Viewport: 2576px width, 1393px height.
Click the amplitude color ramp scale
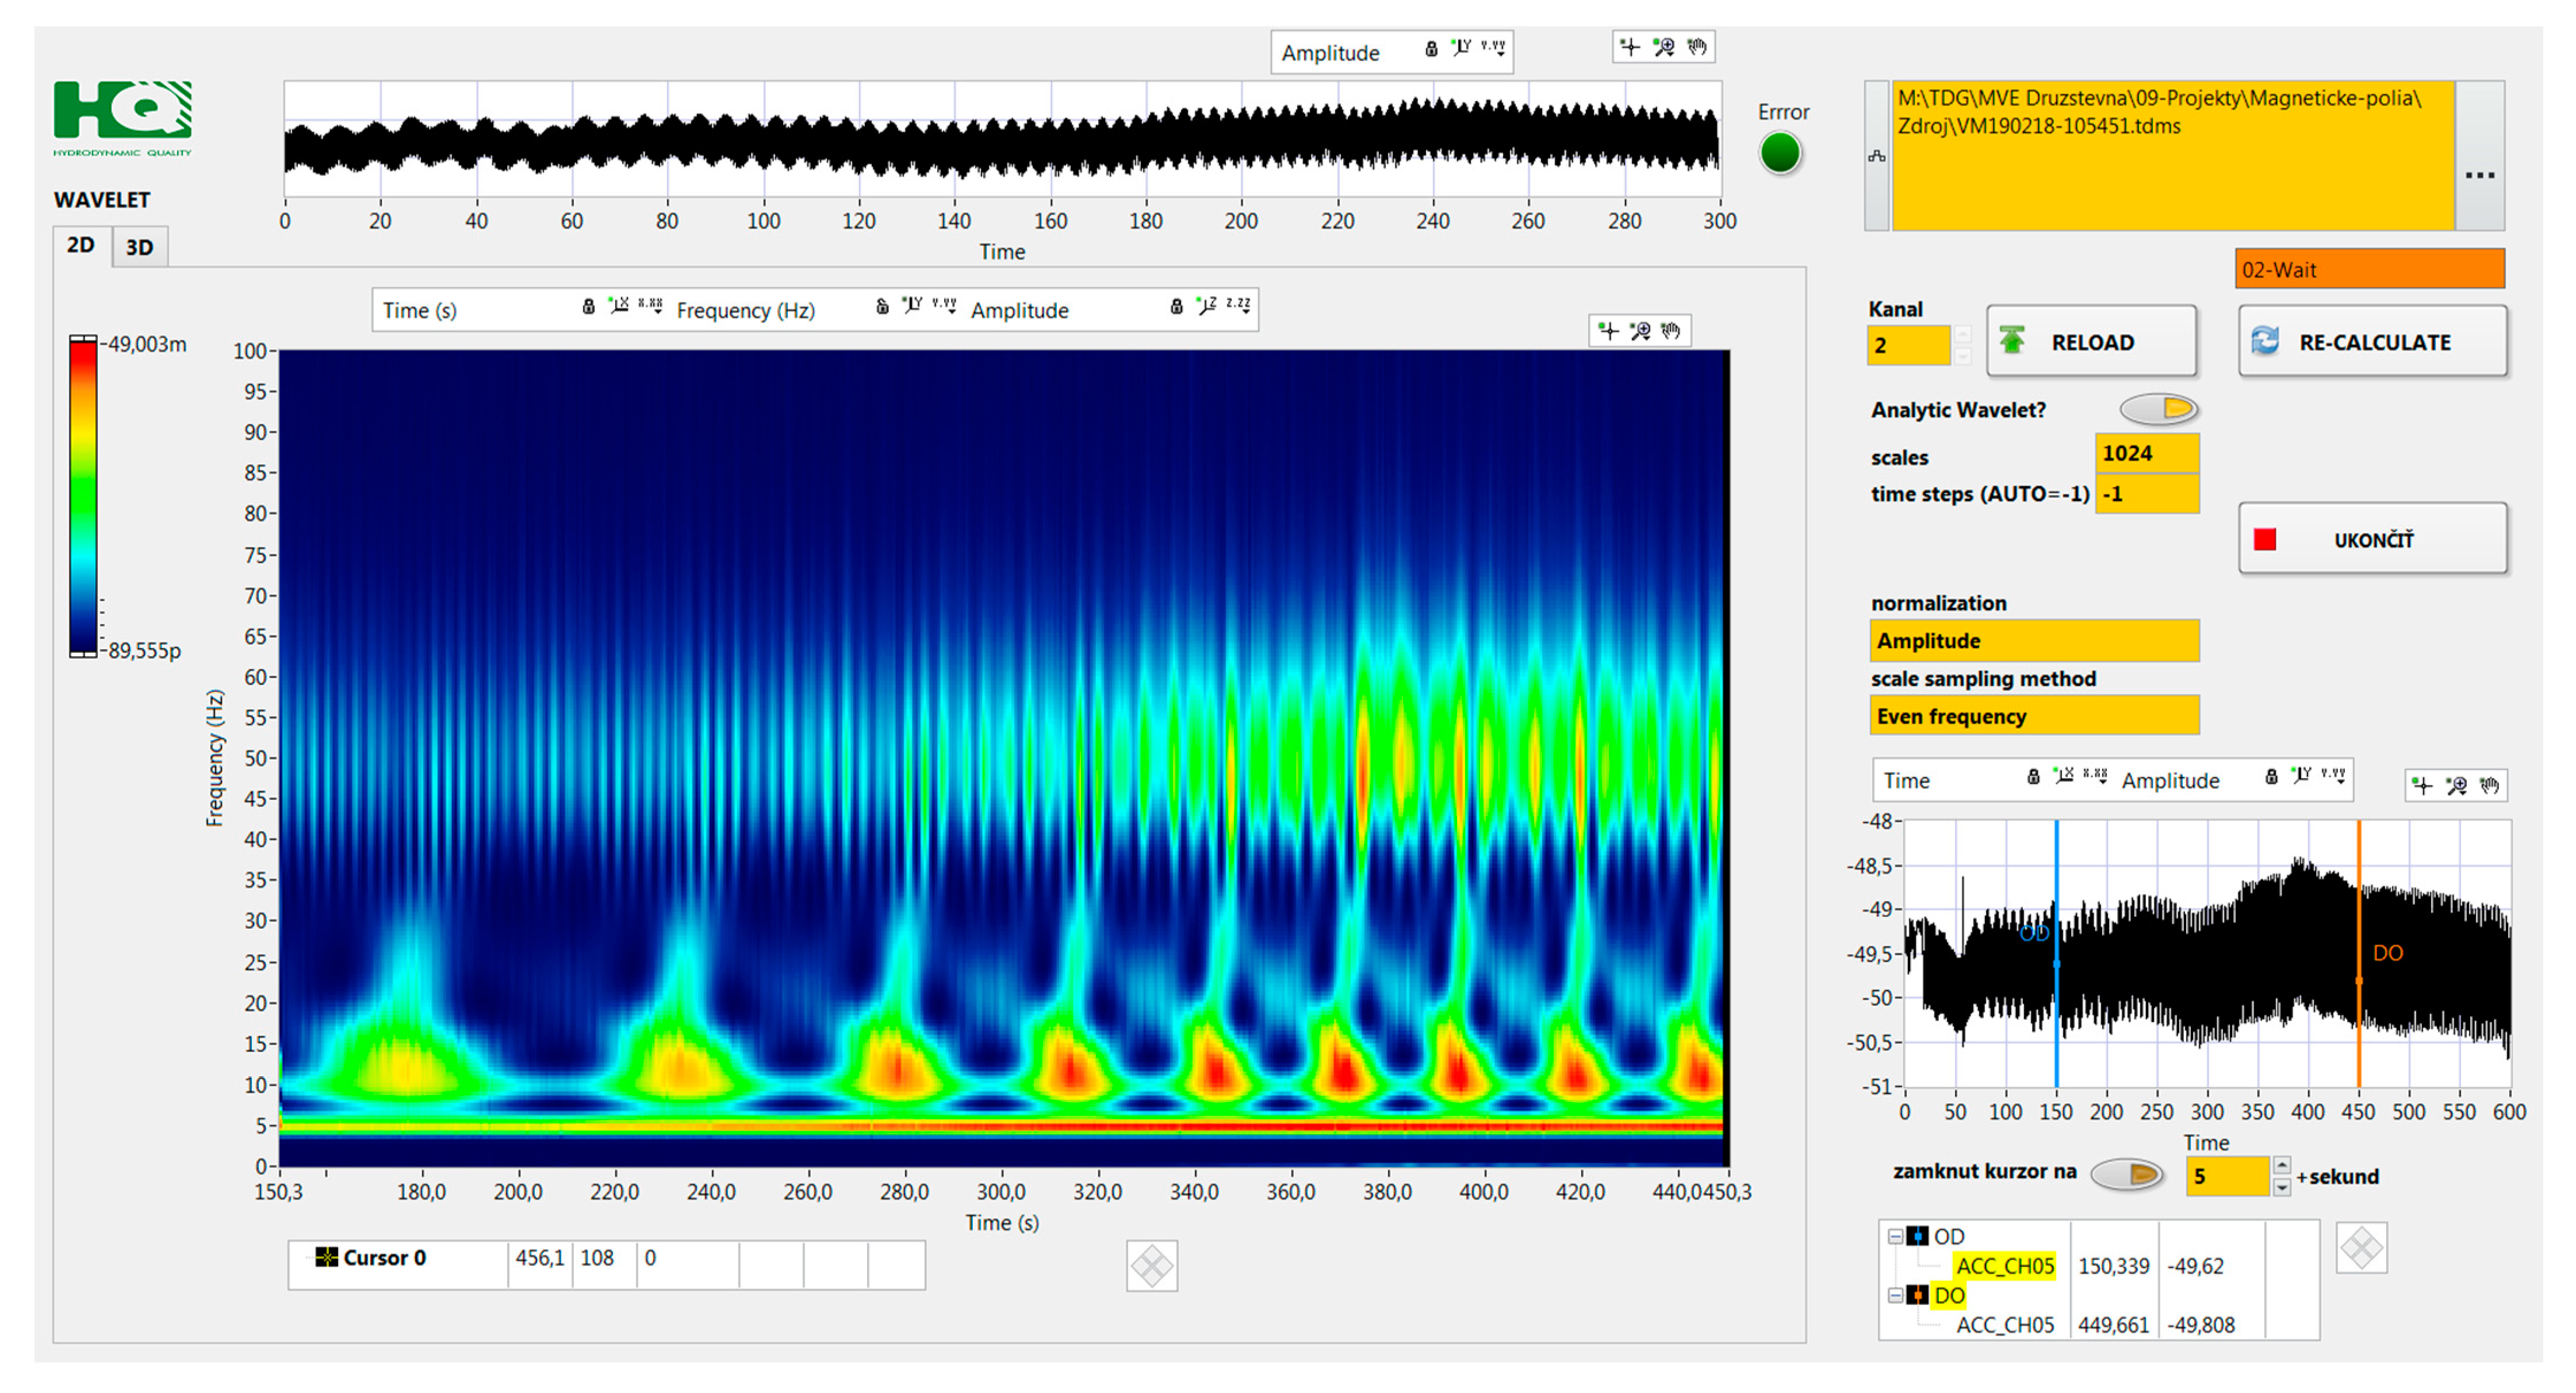[82, 497]
